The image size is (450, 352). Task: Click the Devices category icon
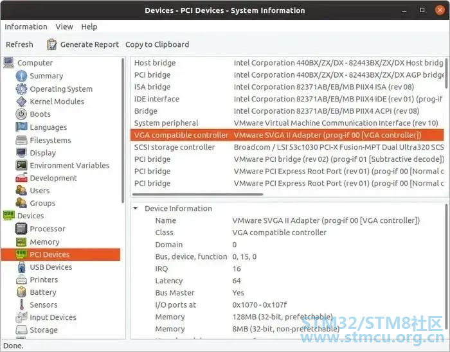point(8,216)
